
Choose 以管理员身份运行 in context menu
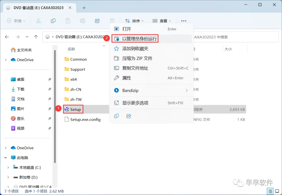pyautogui.click(x=151, y=39)
